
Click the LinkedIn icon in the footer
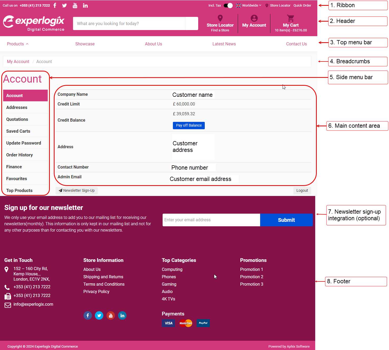pos(122,315)
